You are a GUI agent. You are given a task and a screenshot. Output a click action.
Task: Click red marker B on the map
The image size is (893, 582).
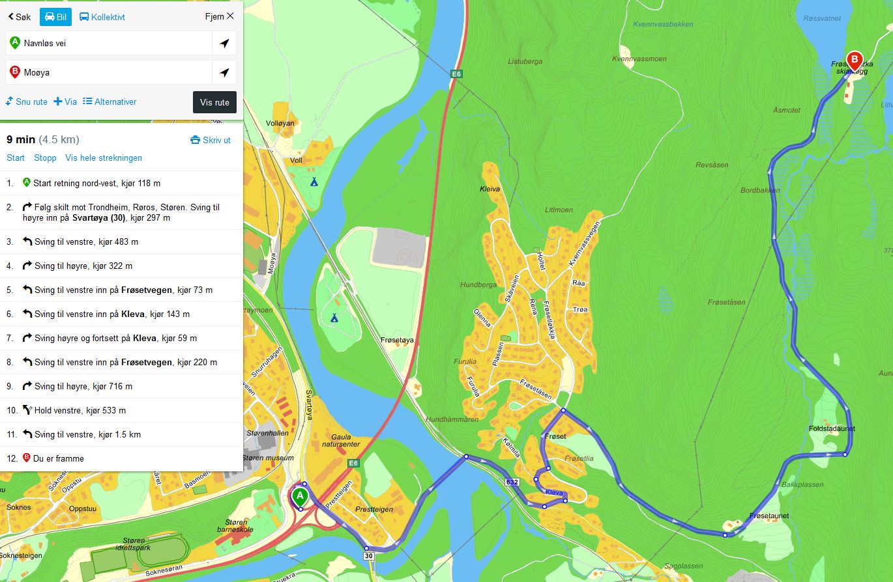(x=854, y=61)
